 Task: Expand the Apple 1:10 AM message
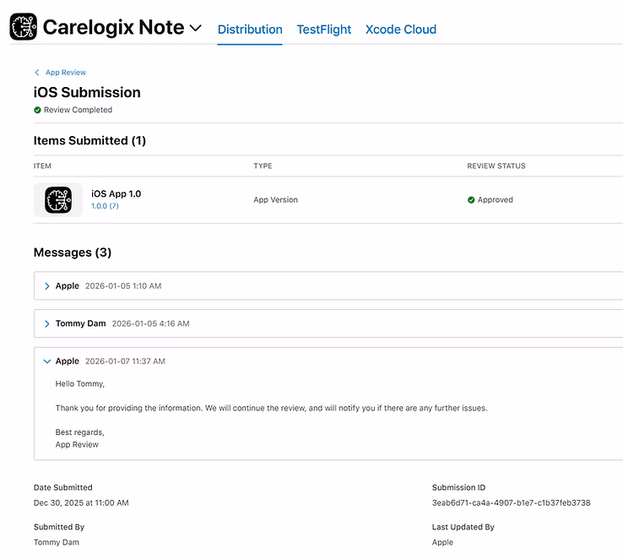(47, 286)
